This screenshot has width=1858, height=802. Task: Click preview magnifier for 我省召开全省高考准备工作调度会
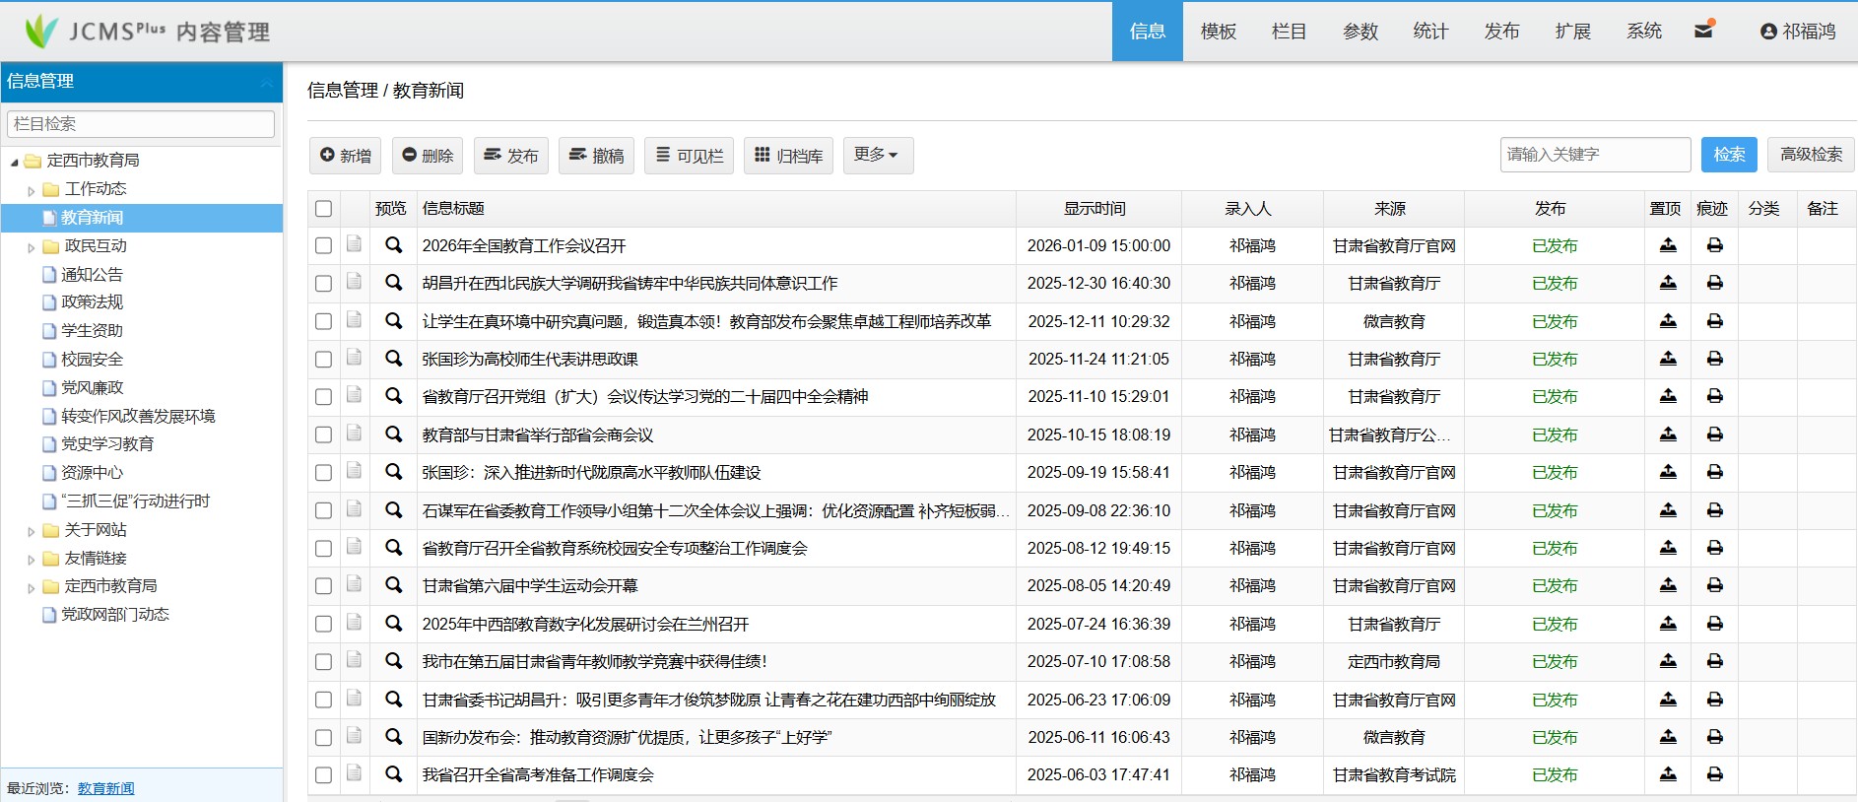393,774
